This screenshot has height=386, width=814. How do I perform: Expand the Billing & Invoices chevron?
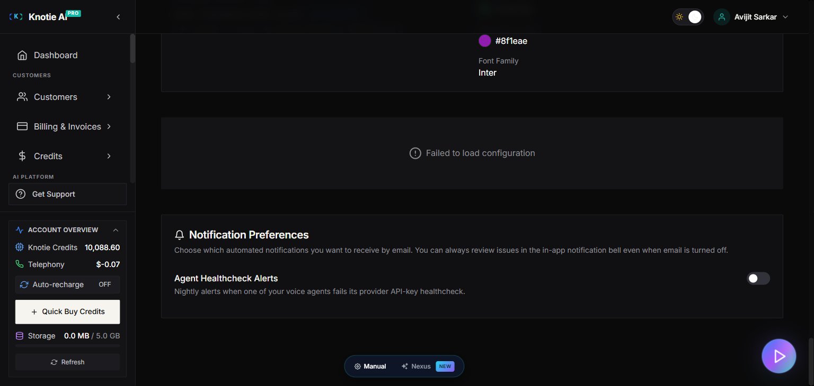pyautogui.click(x=109, y=126)
